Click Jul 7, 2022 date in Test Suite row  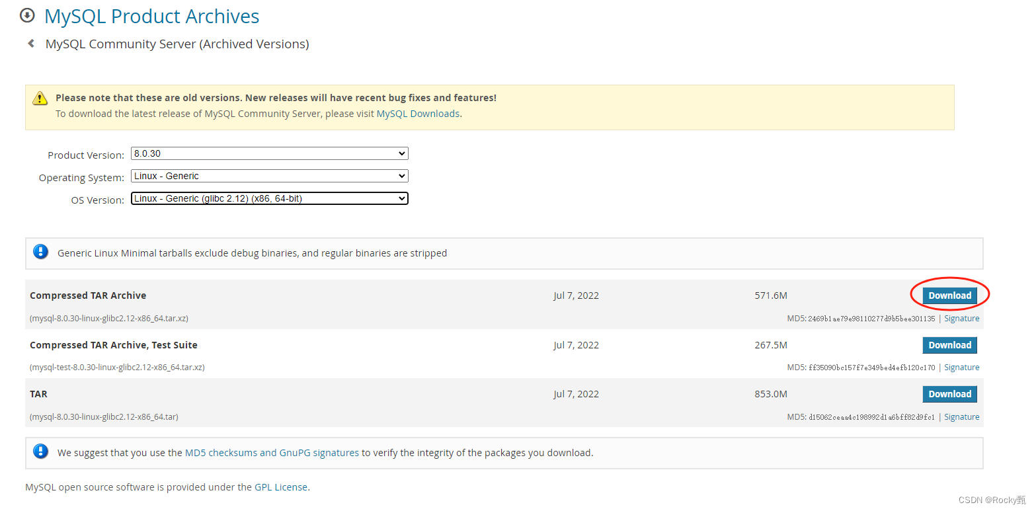(577, 345)
